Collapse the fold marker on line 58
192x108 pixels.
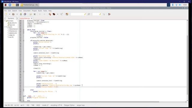tap(23, 90)
